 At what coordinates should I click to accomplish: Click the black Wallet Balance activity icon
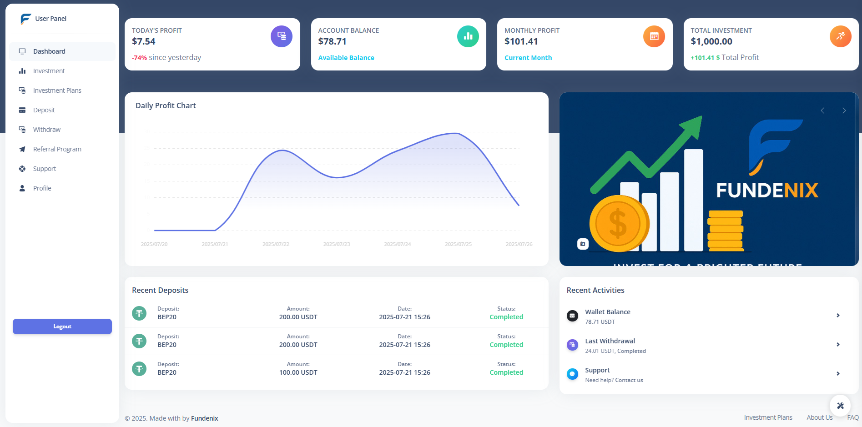[x=572, y=316]
